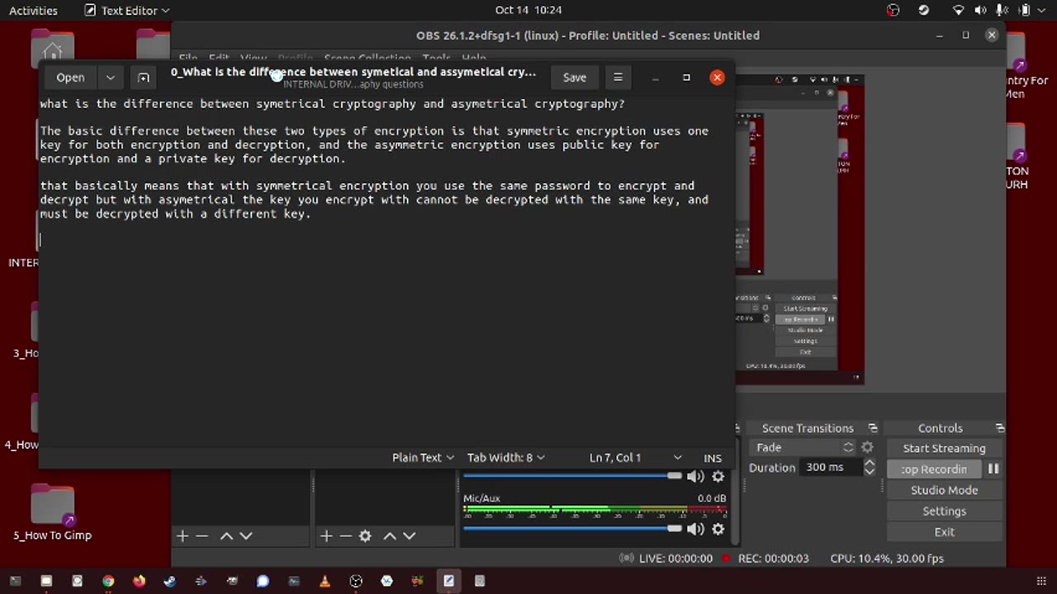Open Tab Width: 8 dropdown
1057x594 pixels.
point(506,458)
